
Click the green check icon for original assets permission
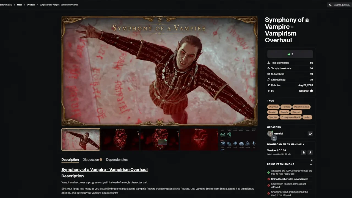pyautogui.click(x=269, y=172)
